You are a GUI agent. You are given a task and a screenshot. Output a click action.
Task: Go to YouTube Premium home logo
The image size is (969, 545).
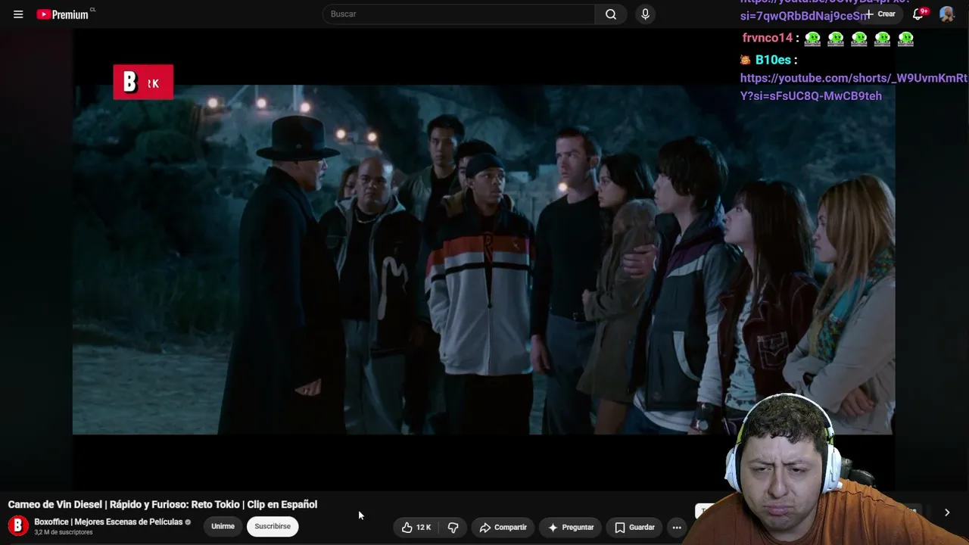click(x=64, y=14)
